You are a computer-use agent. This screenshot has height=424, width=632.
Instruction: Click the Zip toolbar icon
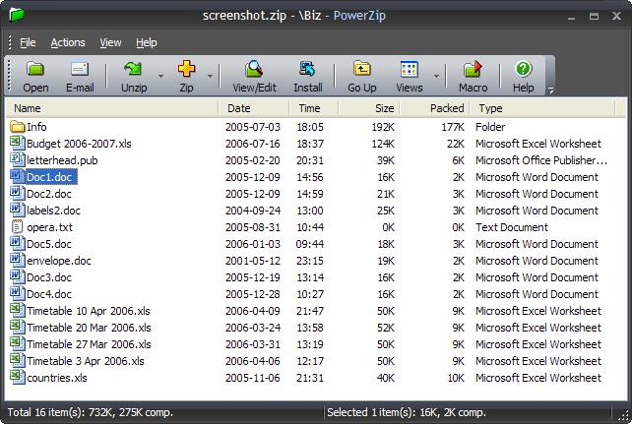click(186, 69)
